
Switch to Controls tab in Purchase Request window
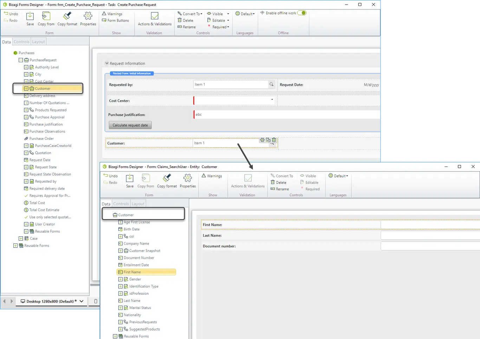pyautogui.click(x=21, y=41)
